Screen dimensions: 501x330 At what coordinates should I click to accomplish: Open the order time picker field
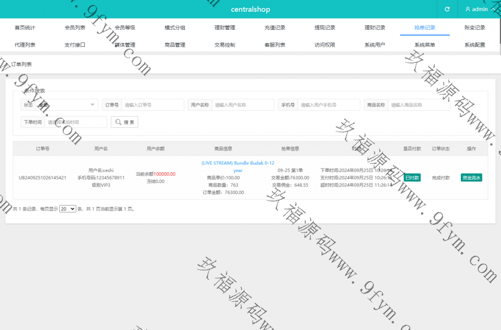(75, 122)
